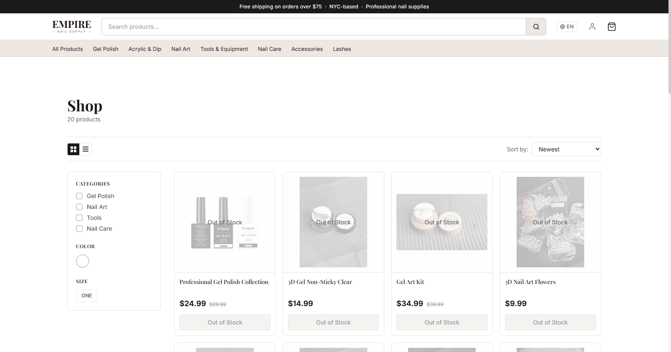The width and height of the screenshot is (671, 352).
Task: Click the free shipping announcement banner
Action: 334,7
